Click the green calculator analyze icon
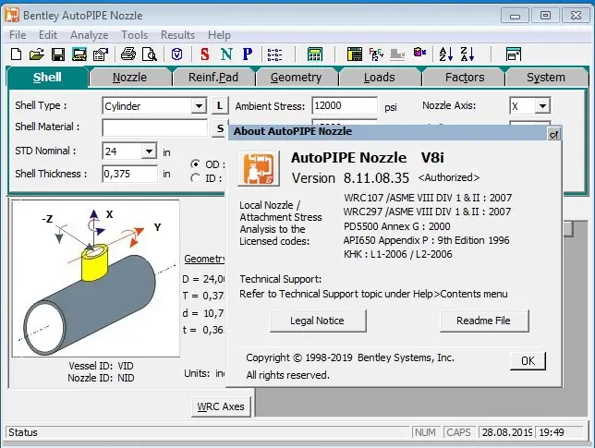Image resolution: width=595 pixels, height=448 pixels. 315,54
